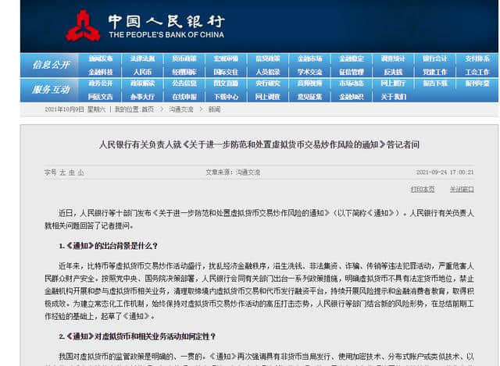
Task: Click the 关闭窗口 close window link
Action: (x=462, y=189)
